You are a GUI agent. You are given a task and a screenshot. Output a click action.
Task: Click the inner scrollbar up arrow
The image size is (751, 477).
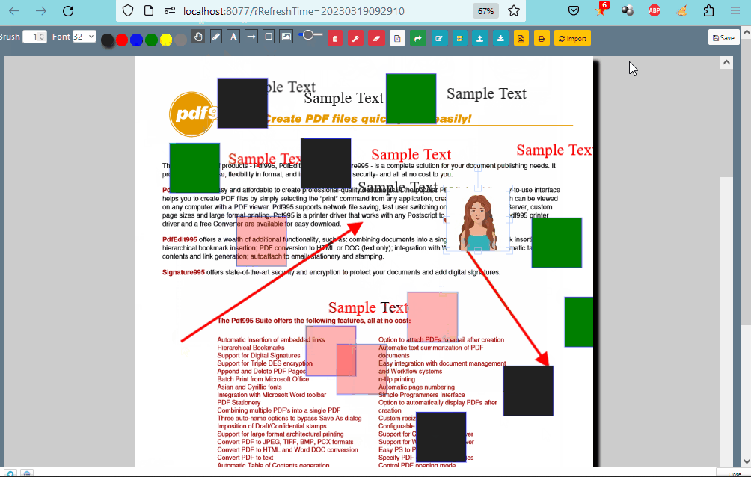pyautogui.click(x=726, y=62)
